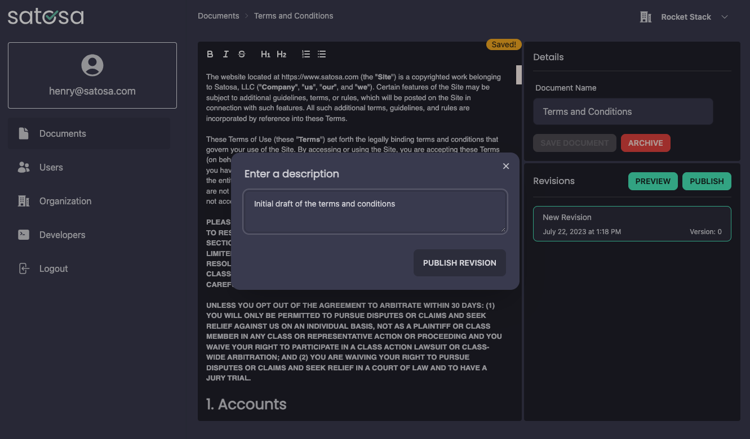Toggle bold formatting in editor toolbar

click(x=210, y=54)
